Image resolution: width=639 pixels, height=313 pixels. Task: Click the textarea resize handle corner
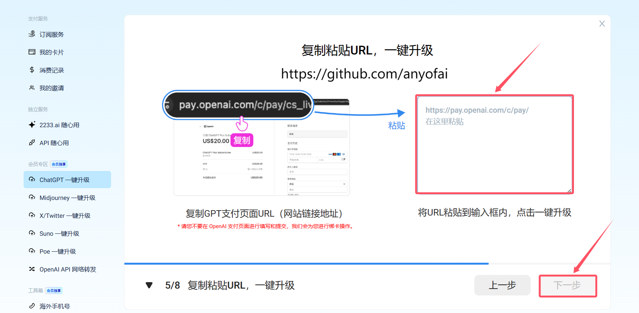[x=569, y=190]
